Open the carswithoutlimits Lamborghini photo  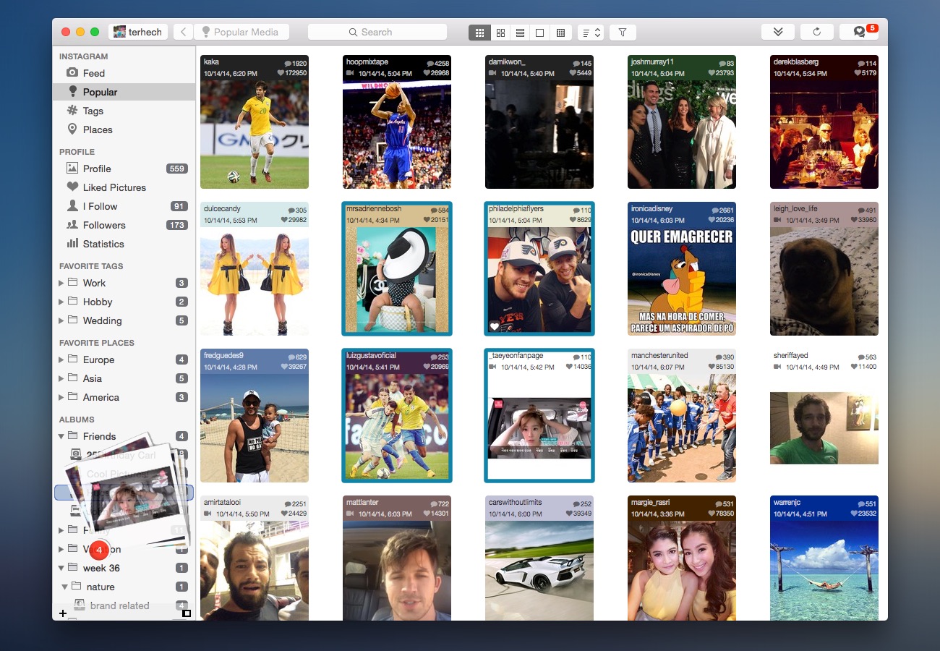tap(539, 558)
